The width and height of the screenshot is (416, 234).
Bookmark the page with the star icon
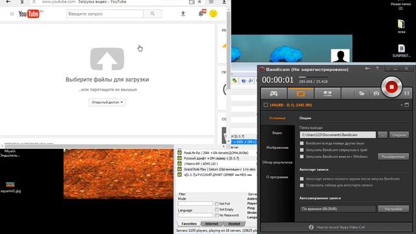200,2
